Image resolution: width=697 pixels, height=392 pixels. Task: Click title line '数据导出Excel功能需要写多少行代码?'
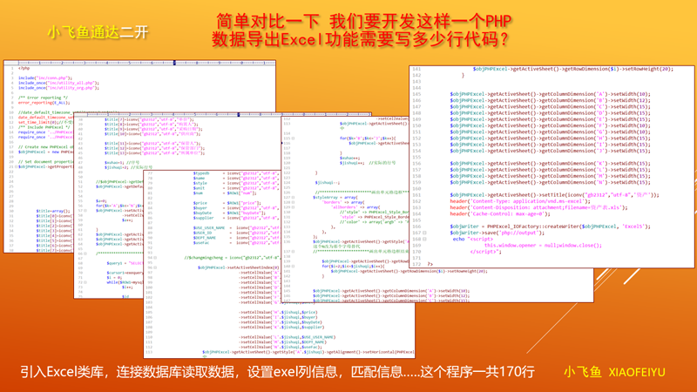(360, 39)
